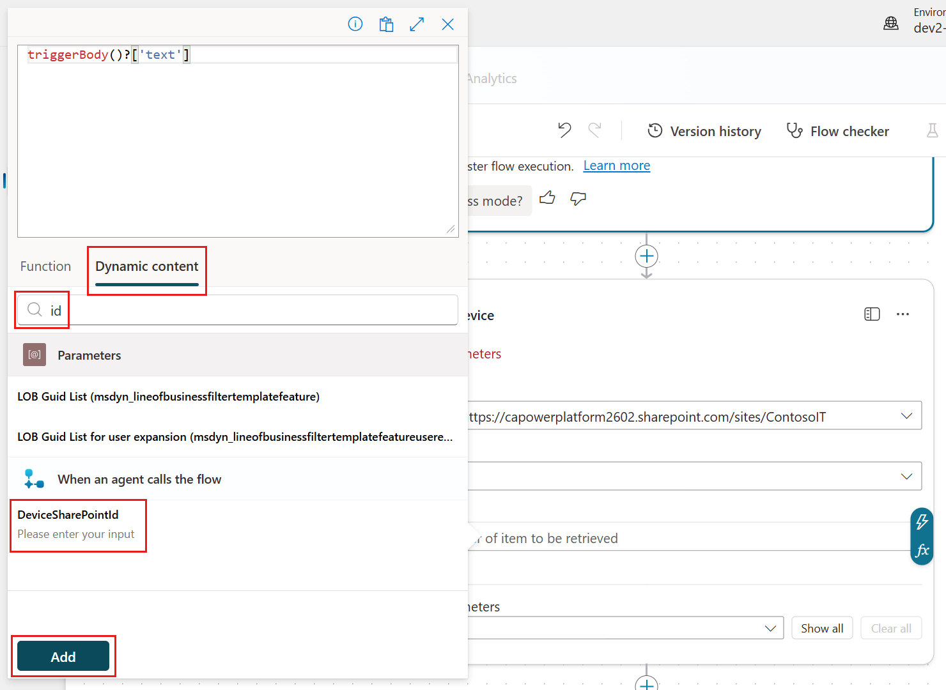View the expression info icon
This screenshot has width=946, height=690.
click(x=355, y=24)
